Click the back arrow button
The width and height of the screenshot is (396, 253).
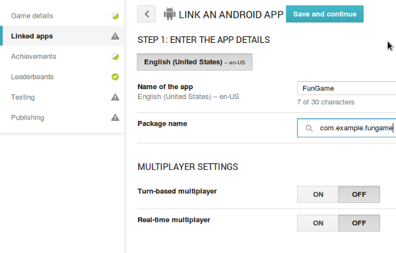[x=147, y=14]
